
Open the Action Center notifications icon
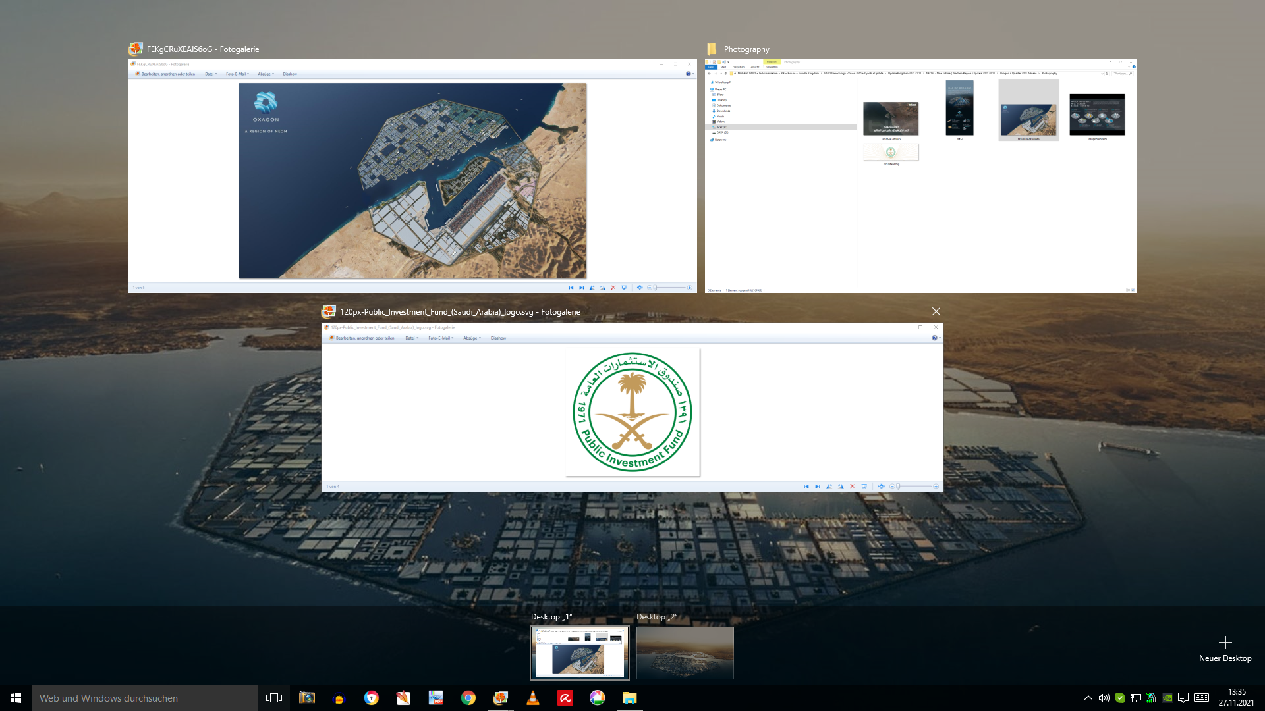1183,698
